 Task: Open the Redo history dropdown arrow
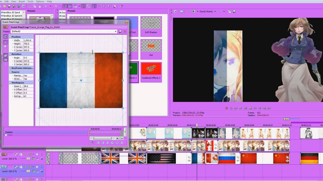(60, 6)
